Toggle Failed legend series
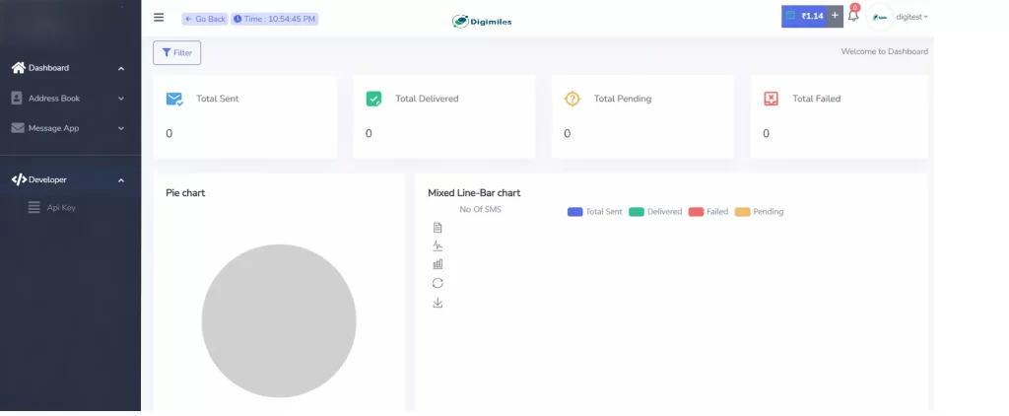Viewport: 1009px width, 416px height. pyautogui.click(x=708, y=212)
